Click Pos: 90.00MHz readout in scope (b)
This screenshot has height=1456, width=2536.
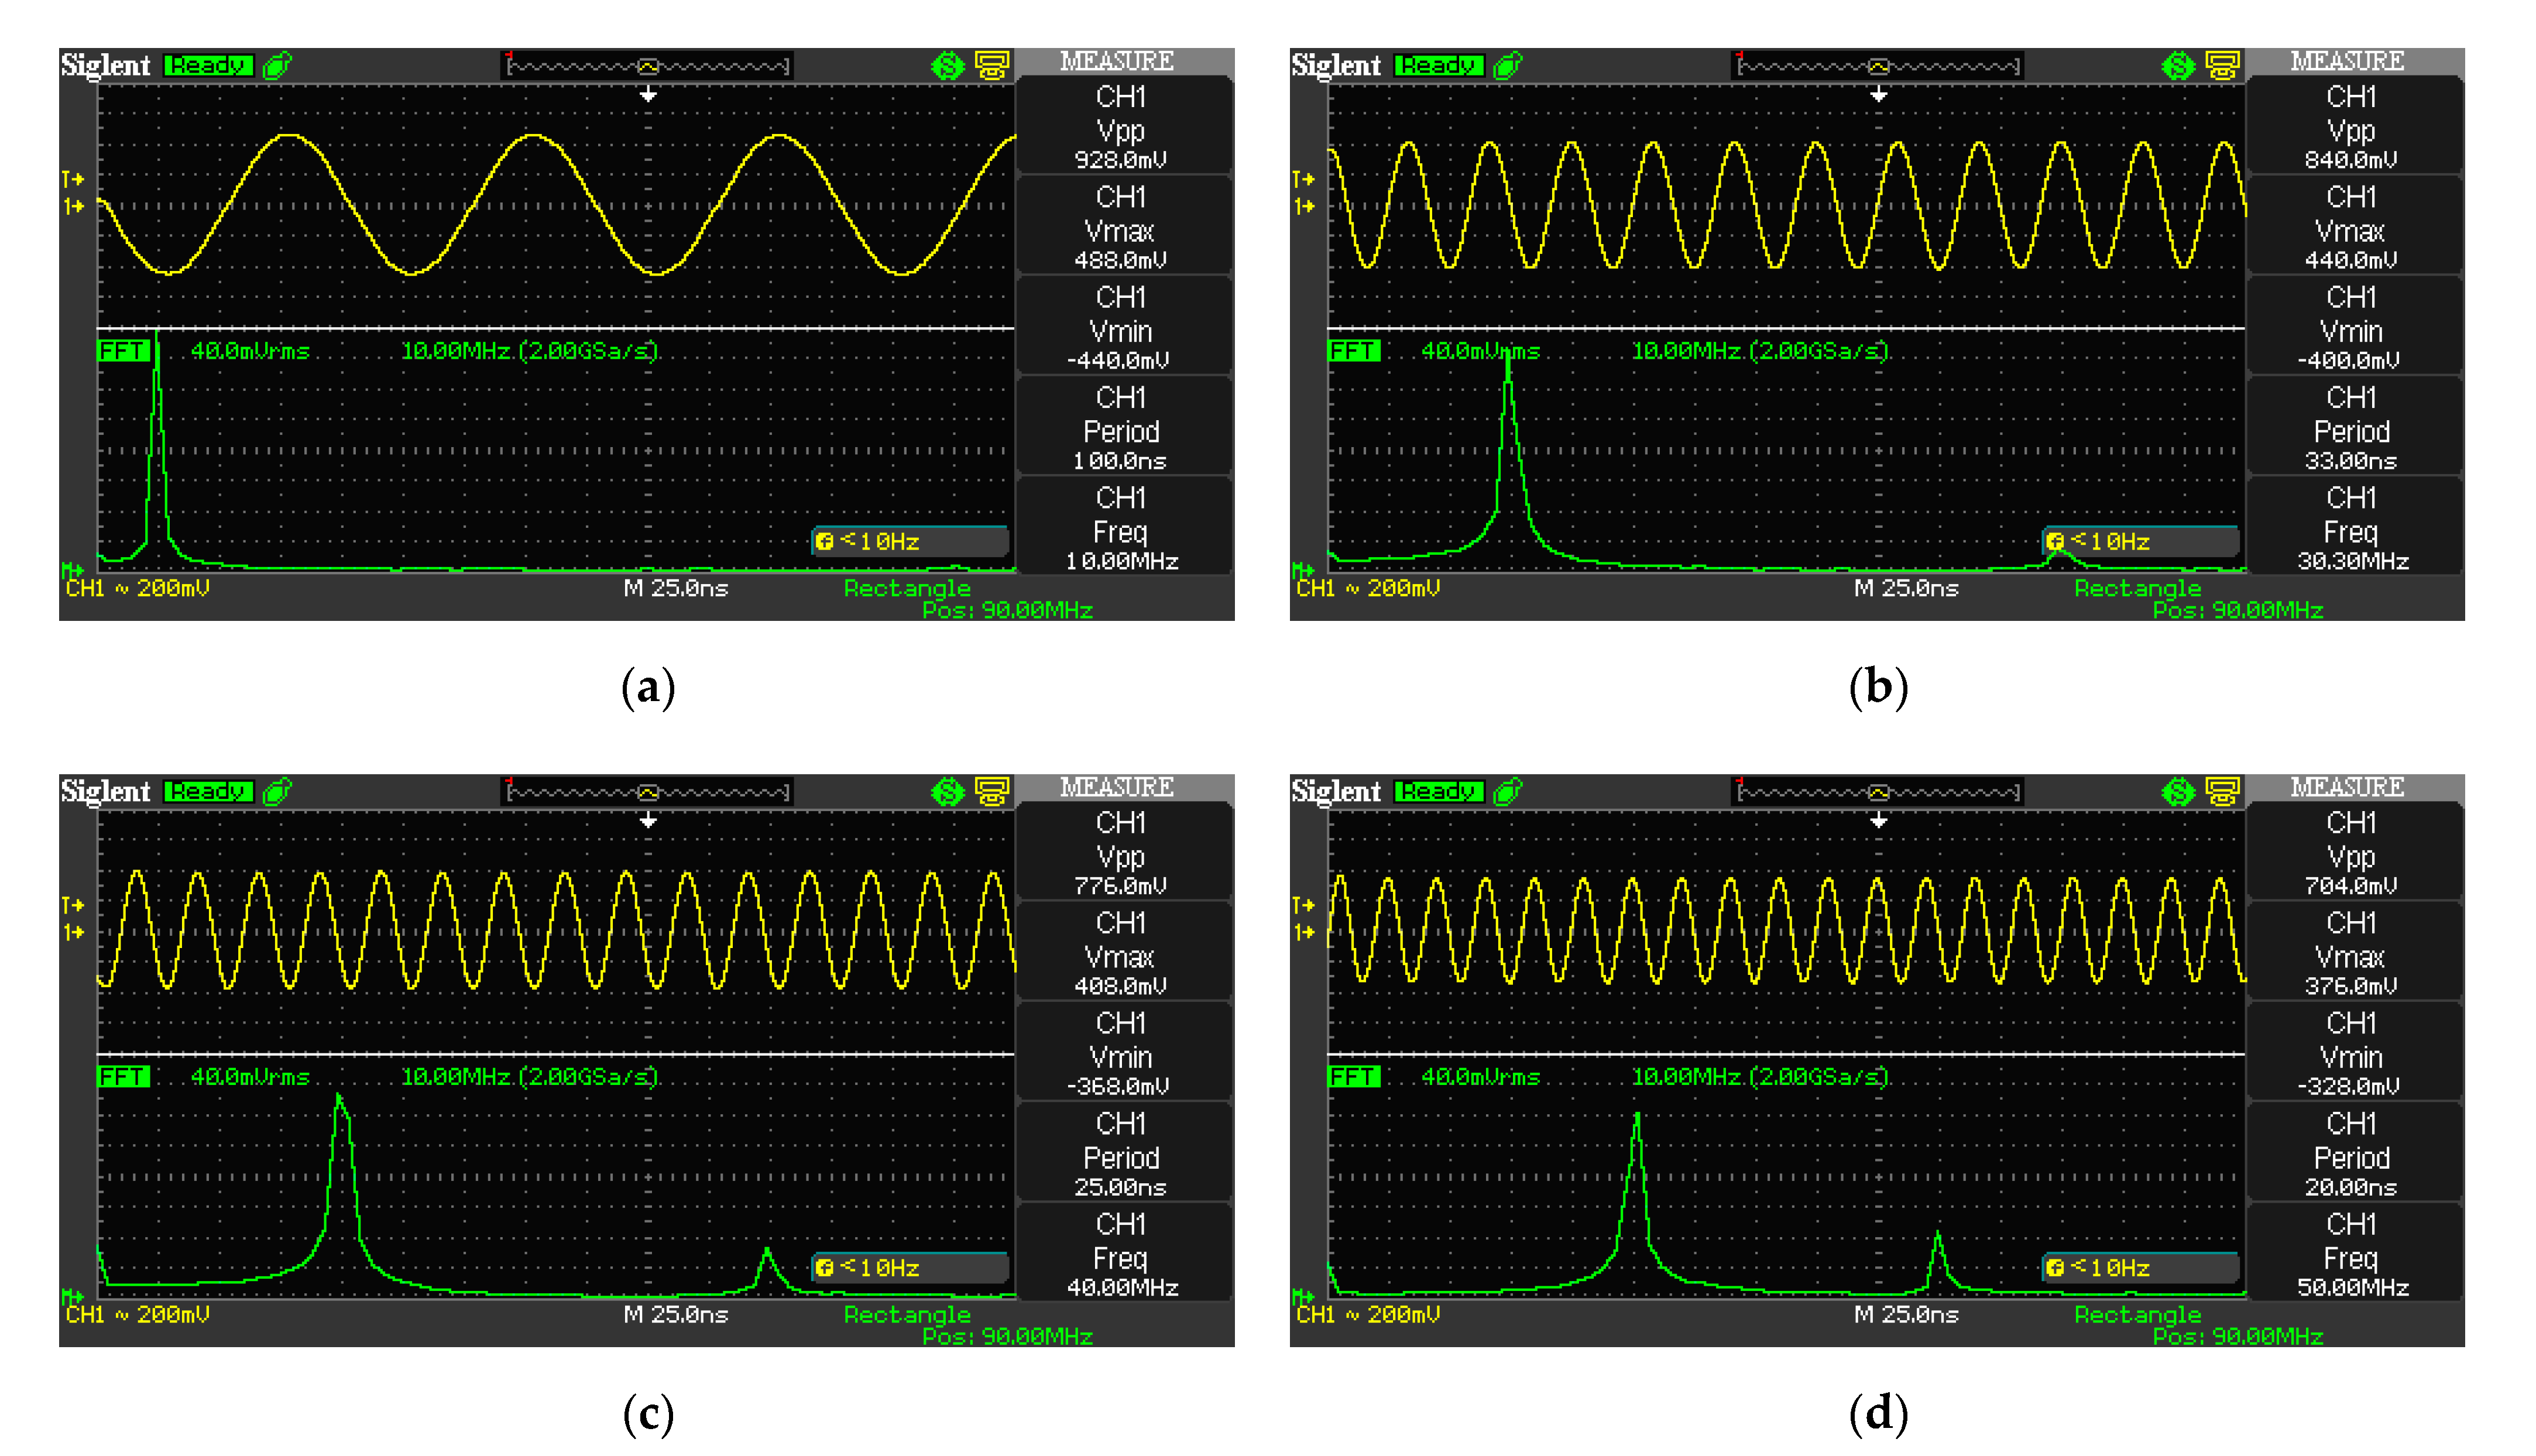coord(2238,610)
